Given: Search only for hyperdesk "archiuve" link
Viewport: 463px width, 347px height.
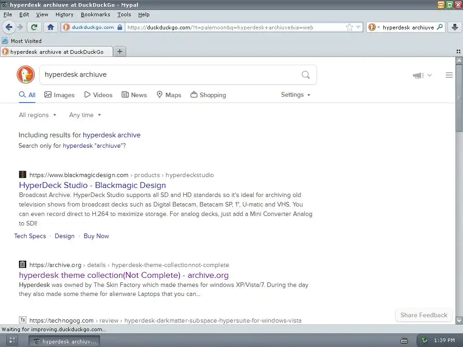Looking at the screenshot, I should click(93, 145).
